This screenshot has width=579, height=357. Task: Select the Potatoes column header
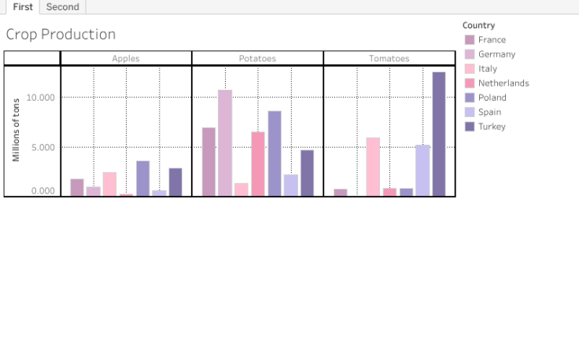tap(257, 58)
